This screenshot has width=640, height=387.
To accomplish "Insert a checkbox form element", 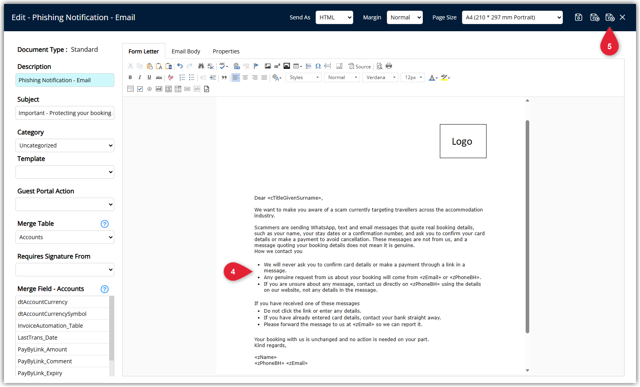I will (x=140, y=89).
